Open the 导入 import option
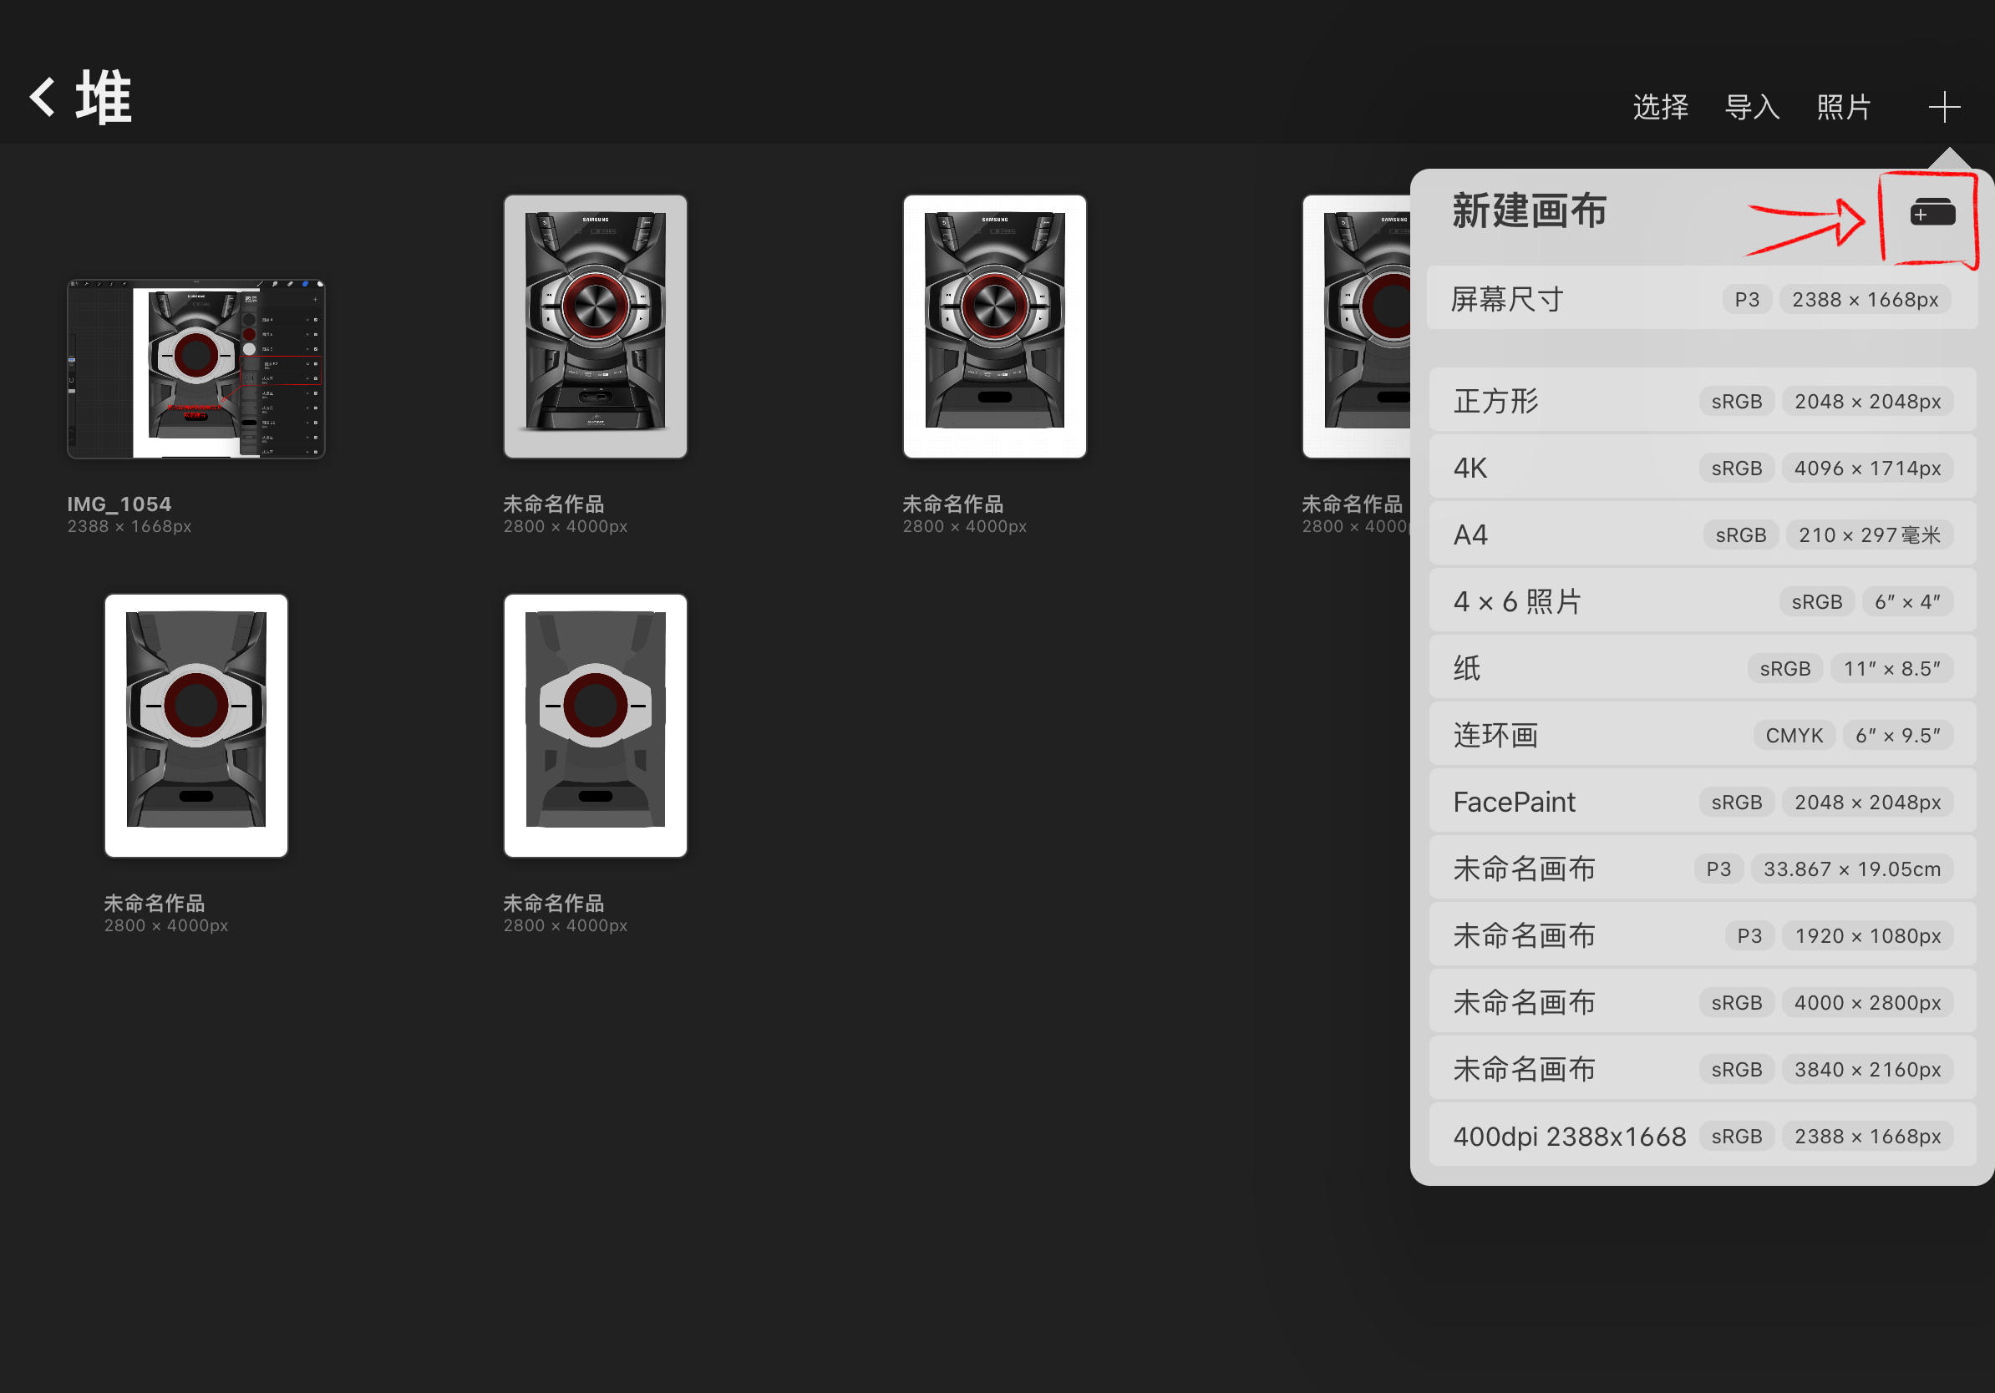This screenshot has width=1995, height=1393. pos(1752,106)
